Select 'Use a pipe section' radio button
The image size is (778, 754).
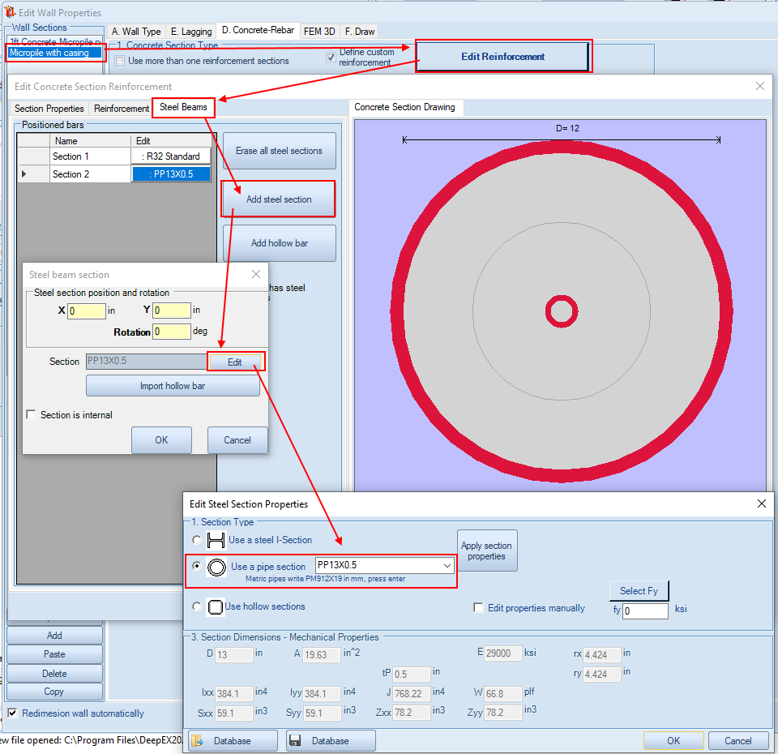(x=197, y=566)
